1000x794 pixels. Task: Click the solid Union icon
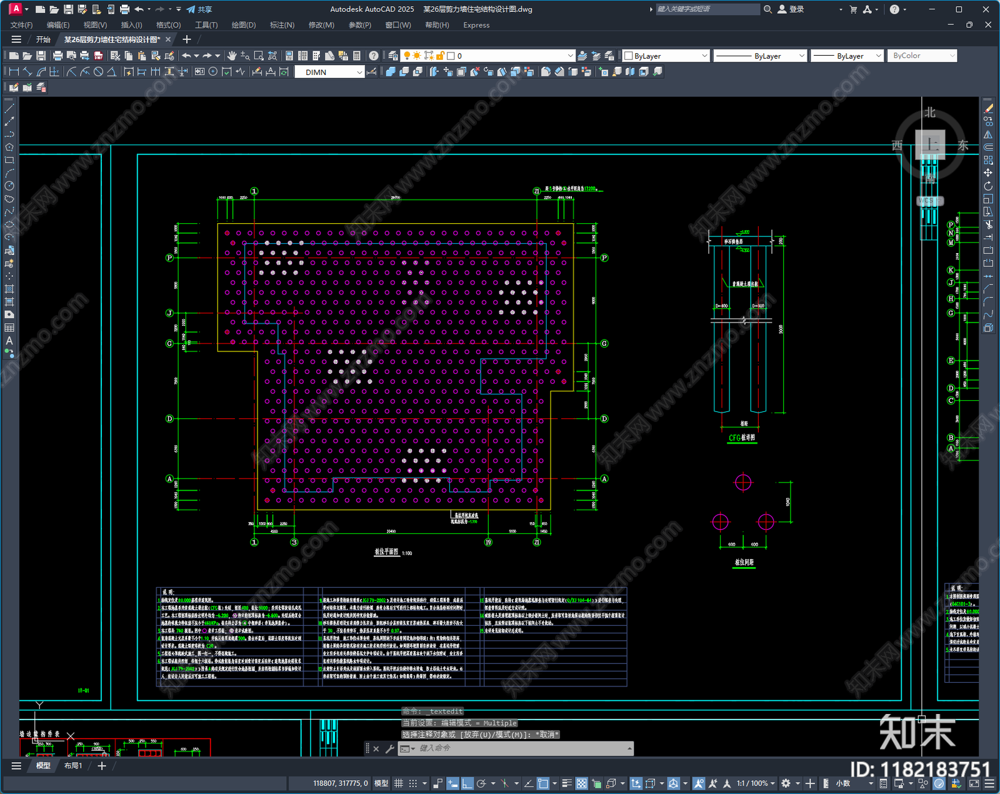coord(391,72)
